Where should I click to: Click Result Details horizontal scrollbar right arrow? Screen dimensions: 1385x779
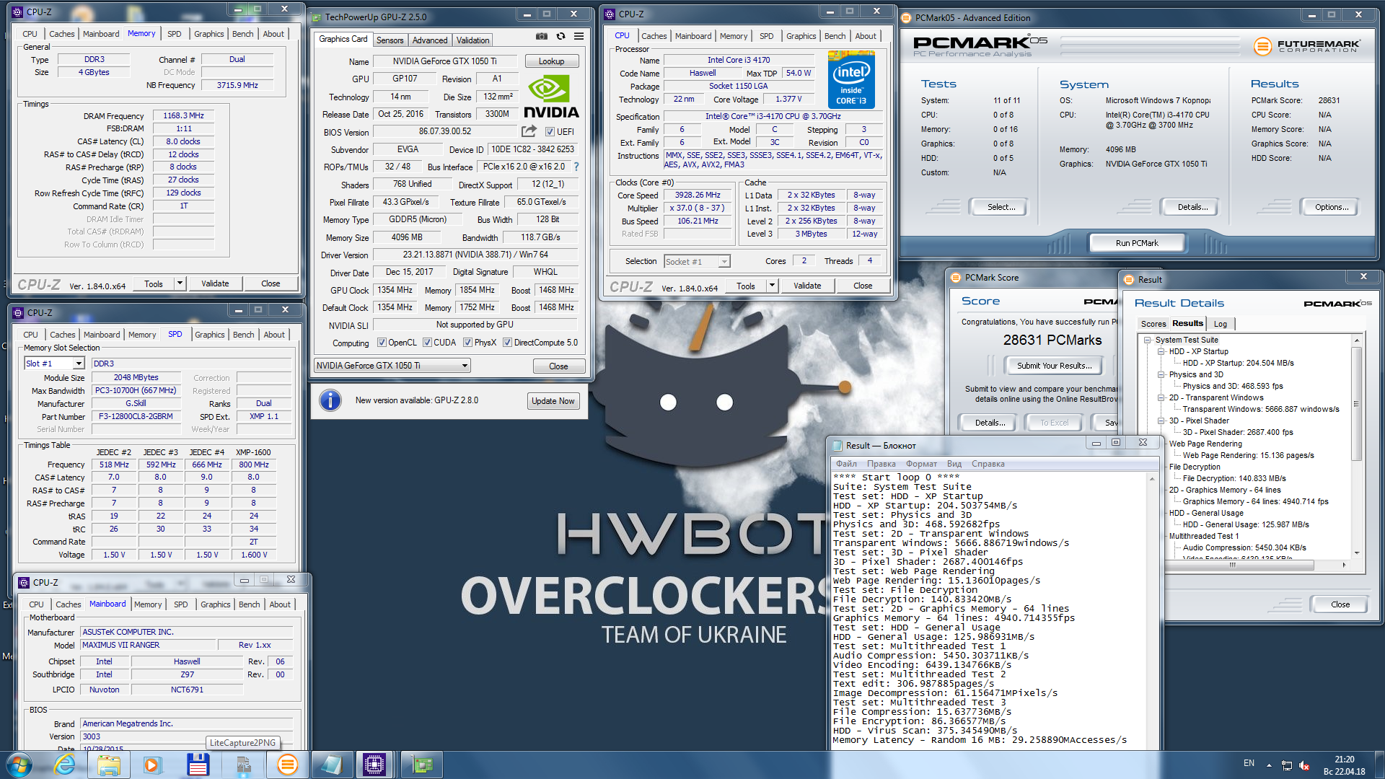(1344, 565)
